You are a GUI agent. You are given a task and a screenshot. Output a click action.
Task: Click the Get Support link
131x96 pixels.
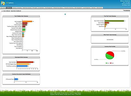(x=128, y=2)
